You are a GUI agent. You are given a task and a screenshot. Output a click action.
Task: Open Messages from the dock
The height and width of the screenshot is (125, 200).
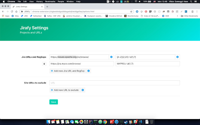point(72,122)
